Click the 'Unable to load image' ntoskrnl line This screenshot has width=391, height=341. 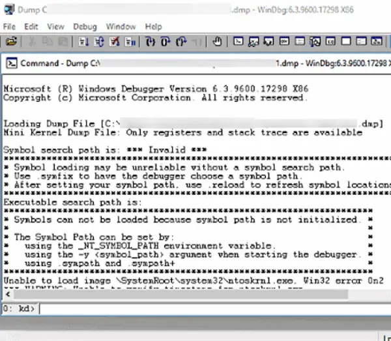pyautogui.click(x=194, y=280)
